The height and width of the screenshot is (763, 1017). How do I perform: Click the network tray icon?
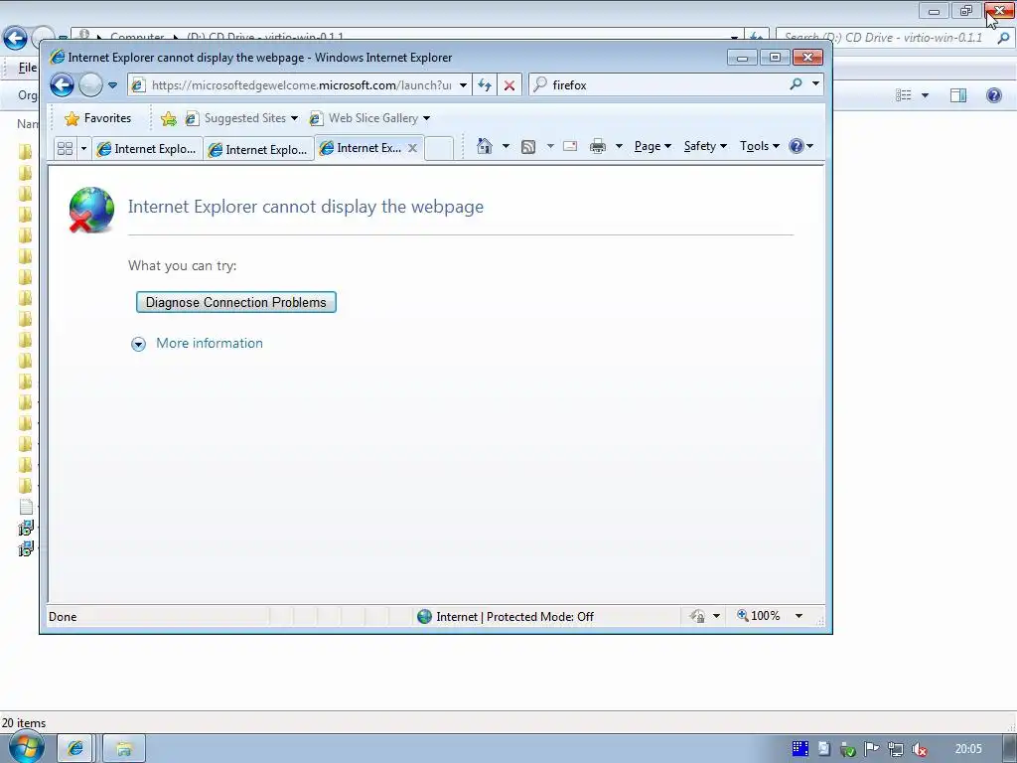click(x=896, y=749)
